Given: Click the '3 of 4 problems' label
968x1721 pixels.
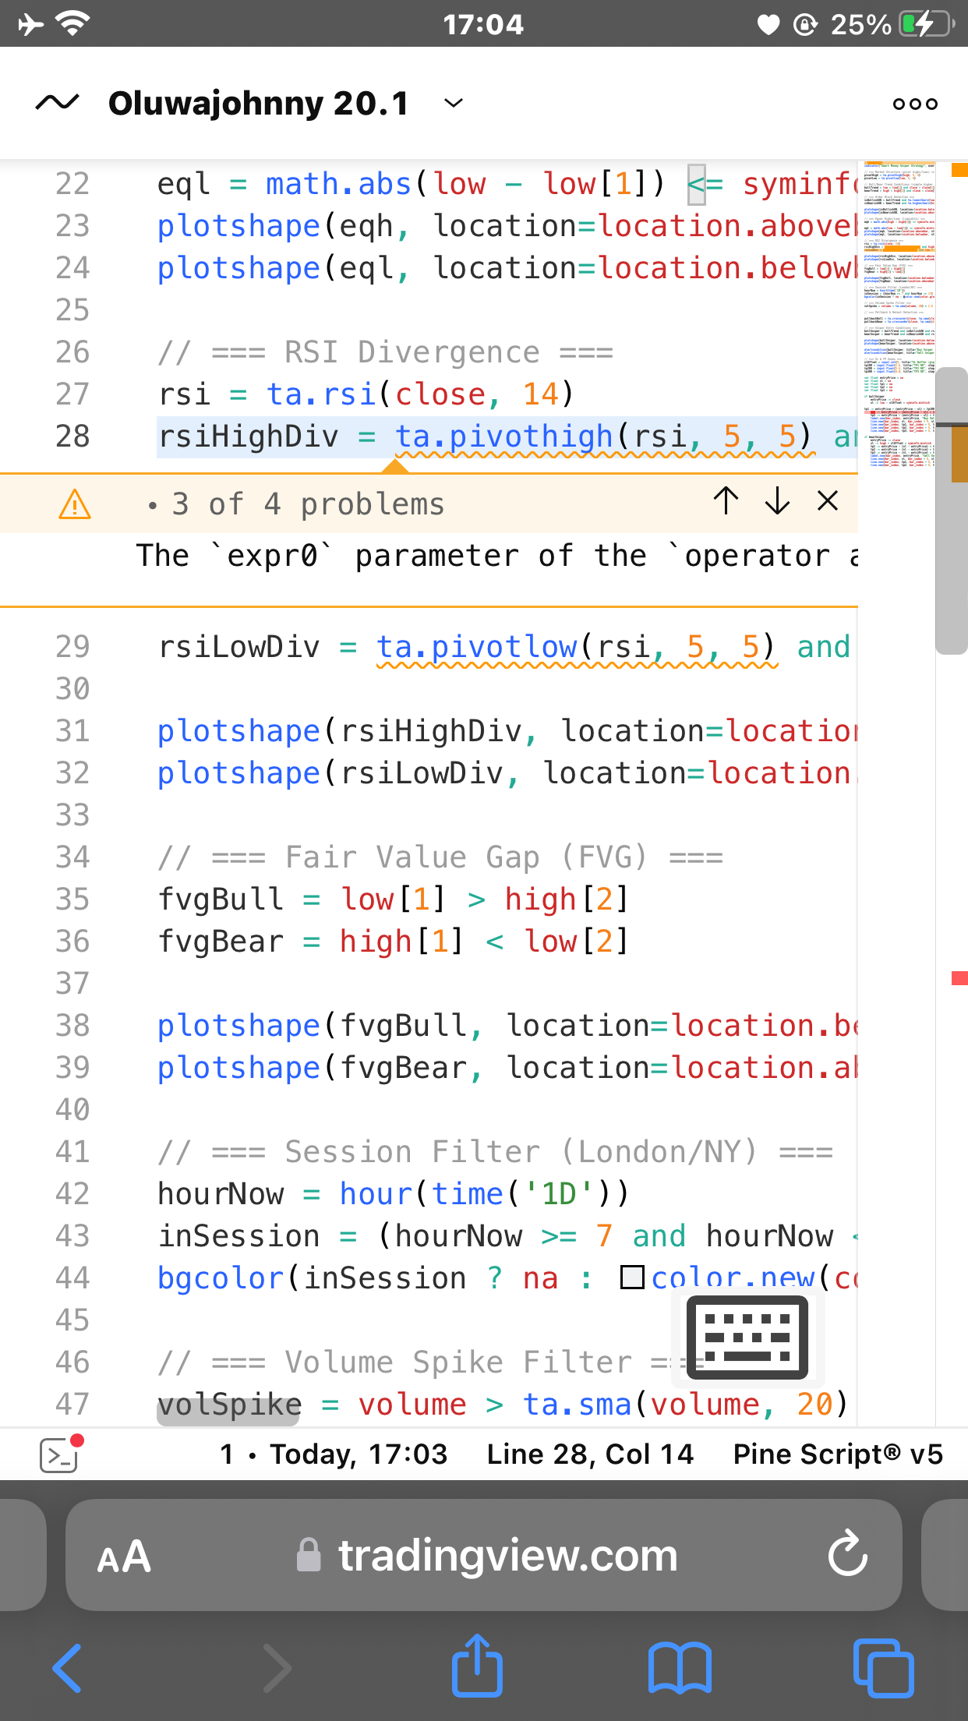Looking at the screenshot, I should click(x=308, y=504).
